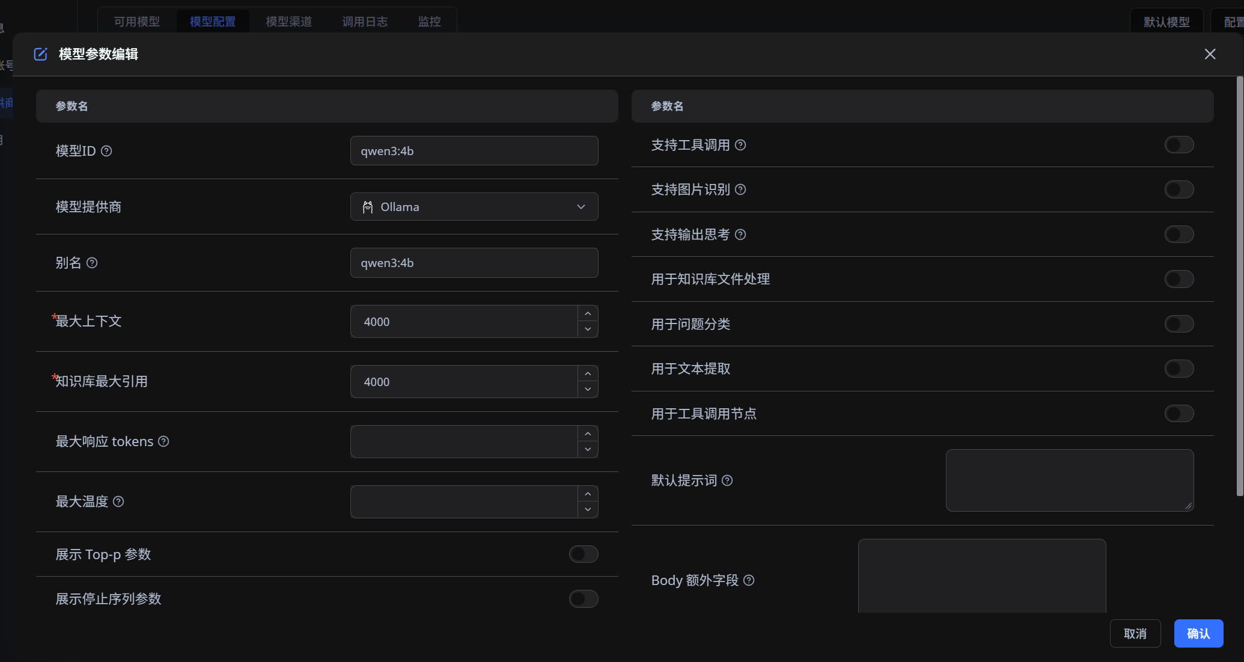Viewport: 1244px width, 662px height.
Task: Toggle 展示 Top-p 参数 on
Action: click(x=583, y=554)
